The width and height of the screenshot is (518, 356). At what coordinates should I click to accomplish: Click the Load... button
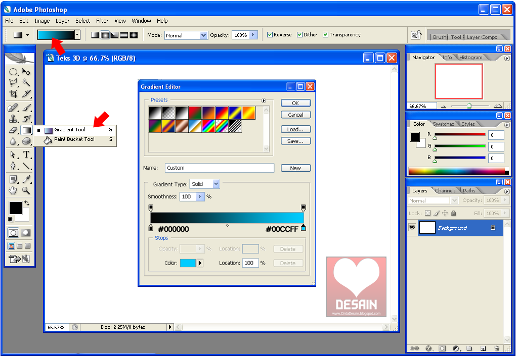(295, 129)
